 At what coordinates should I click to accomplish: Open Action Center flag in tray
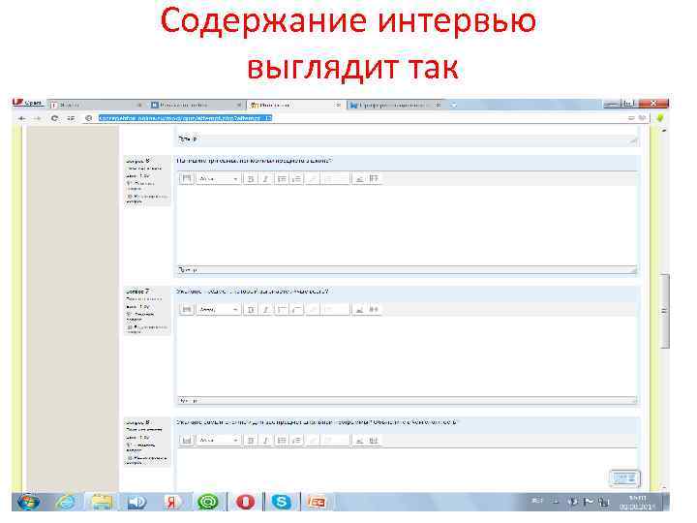589,502
